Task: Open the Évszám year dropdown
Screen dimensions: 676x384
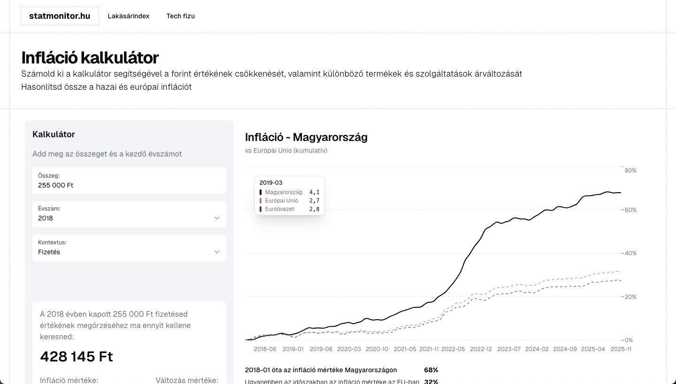Action: [x=129, y=214]
